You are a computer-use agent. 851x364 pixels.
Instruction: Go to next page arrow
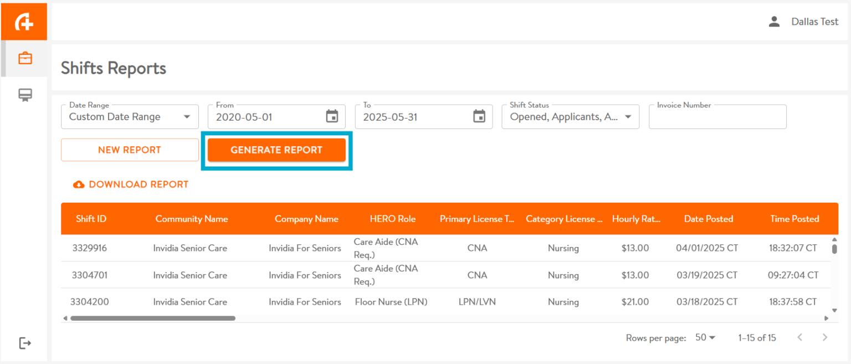(x=825, y=337)
